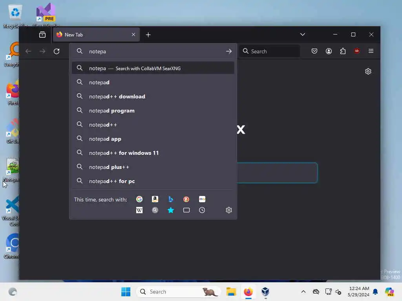Click the address bar containing "notepa"
This screenshot has height=301, width=402.
click(154, 51)
